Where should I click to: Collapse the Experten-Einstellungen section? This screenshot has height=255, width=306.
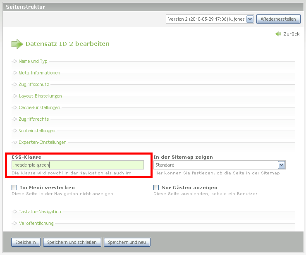click(42, 142)
